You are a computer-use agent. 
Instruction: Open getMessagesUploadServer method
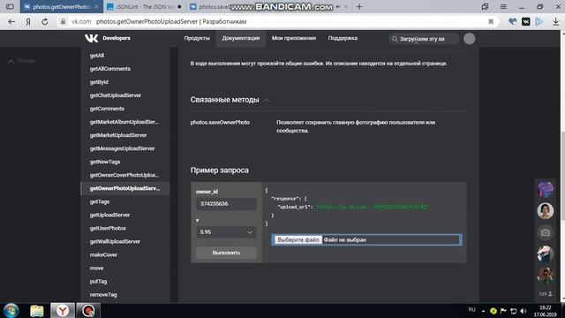122,148
